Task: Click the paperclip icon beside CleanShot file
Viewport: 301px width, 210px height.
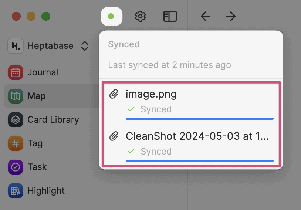Action: point(114,136)
